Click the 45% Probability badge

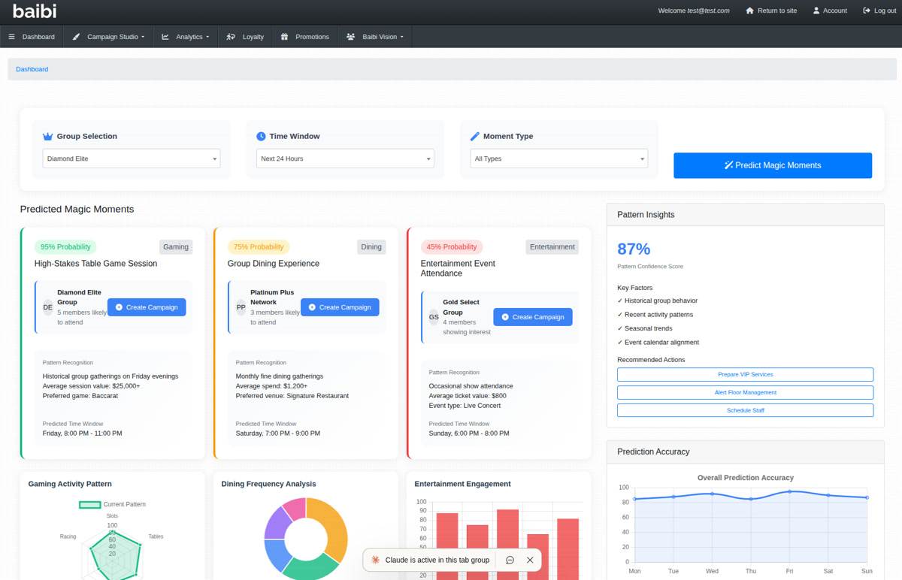click(x=452, y=247)
